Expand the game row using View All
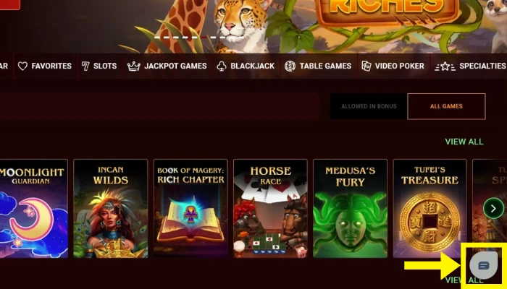The width and height of the screenshot is (507, 289). [464, 142]
